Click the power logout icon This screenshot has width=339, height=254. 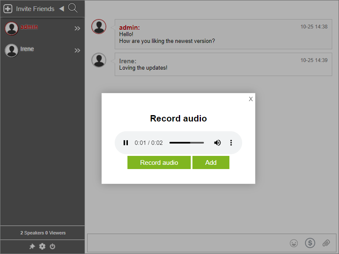click(x=52, y=246)
